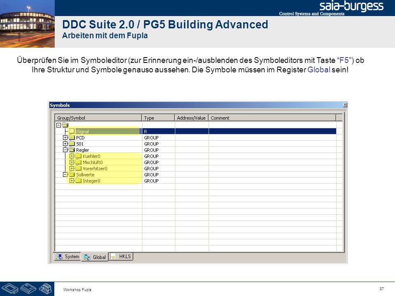The image size is (395, 296).
Task: Click the R type cell of iSignal
Action: pyautogui.click(x=158, y=131)
